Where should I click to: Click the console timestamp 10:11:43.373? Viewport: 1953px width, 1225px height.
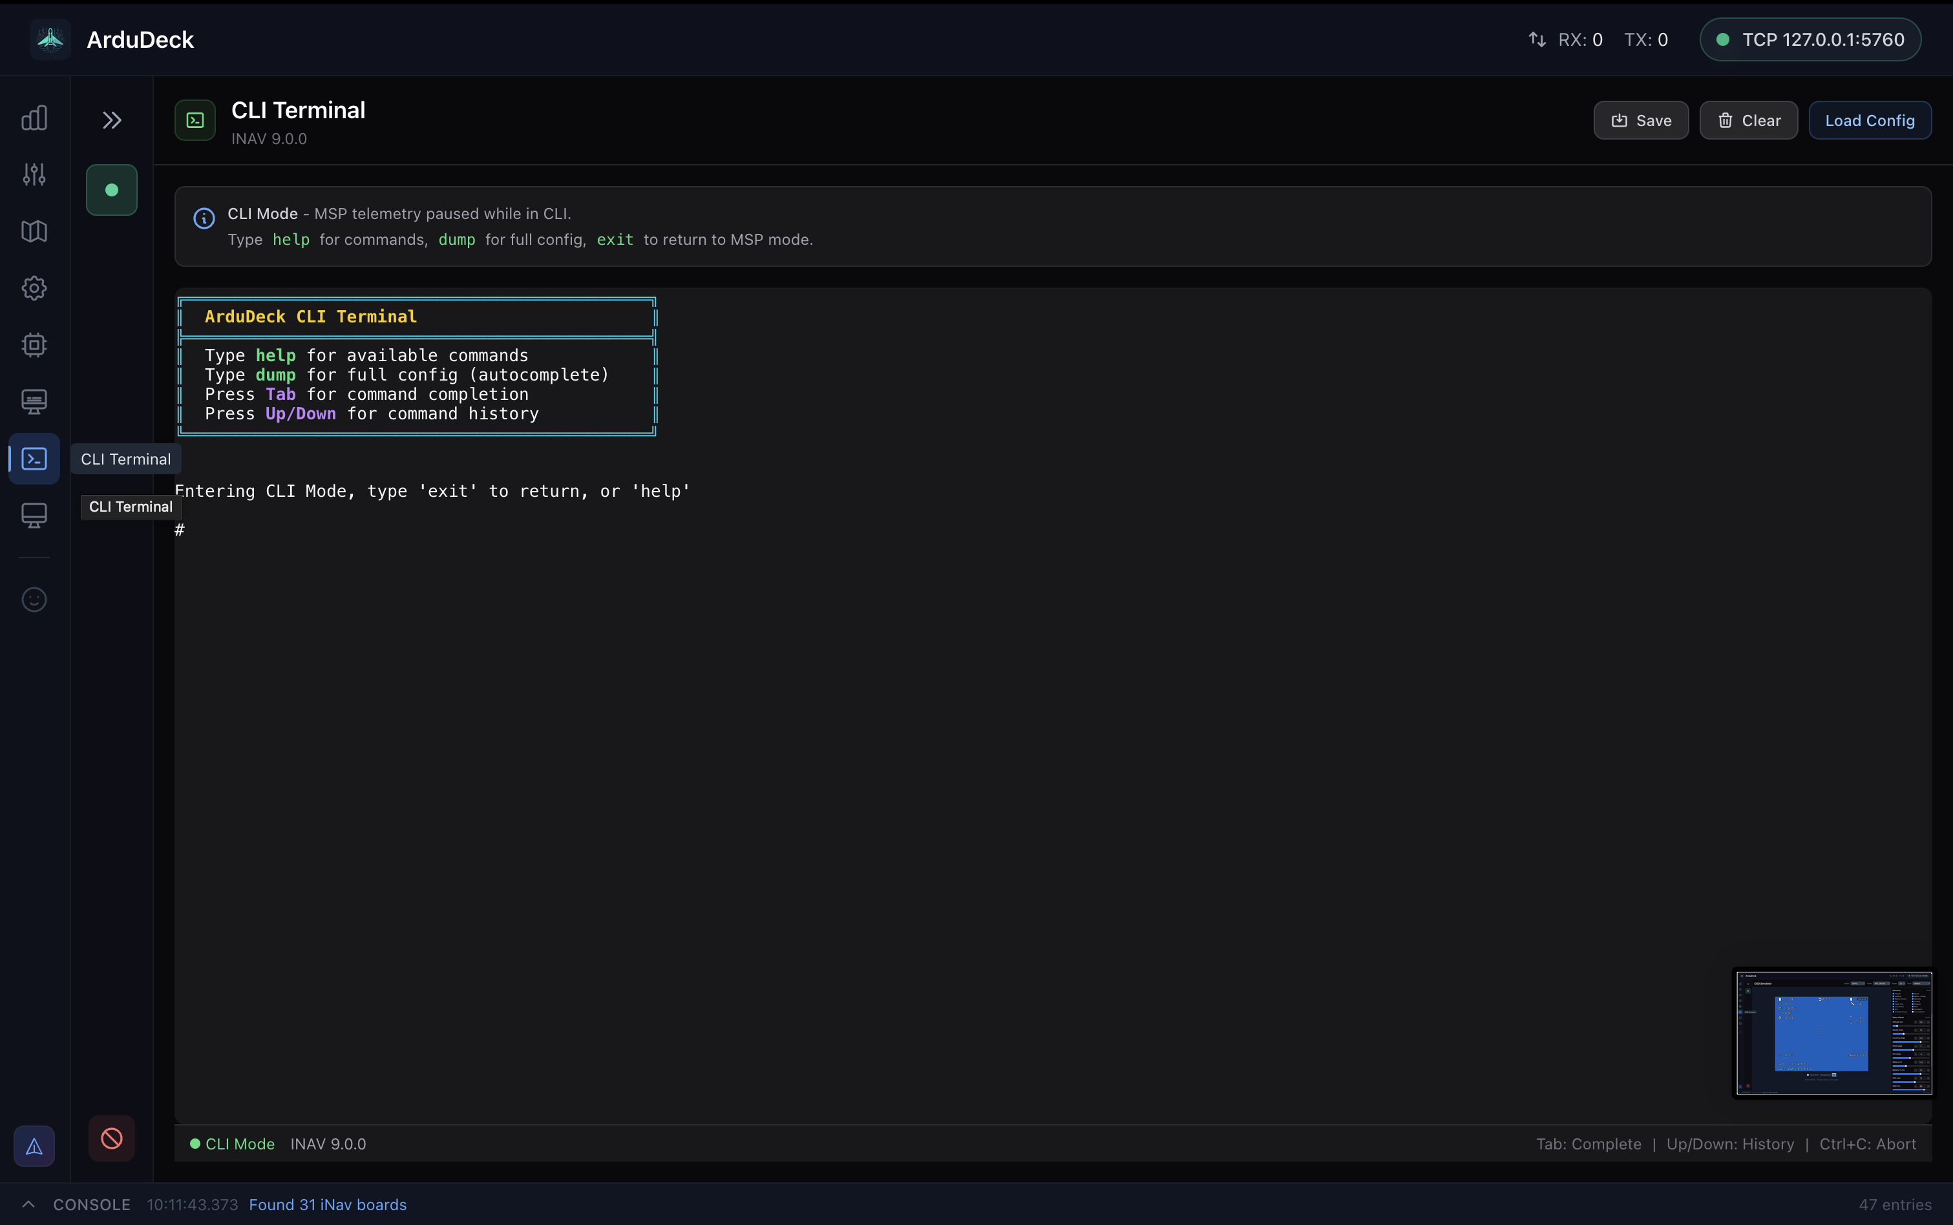tap(192, 1205)
